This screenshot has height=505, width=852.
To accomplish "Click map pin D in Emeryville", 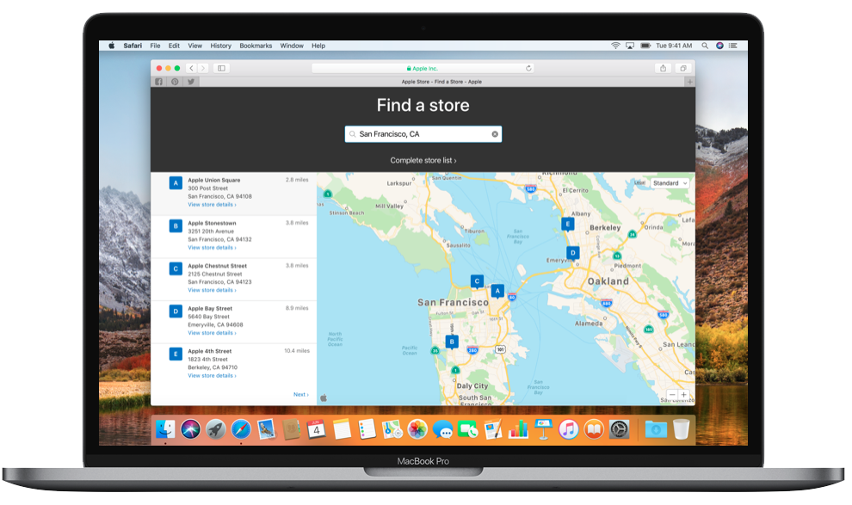I will pyautogui.click(x=572, y=253).
